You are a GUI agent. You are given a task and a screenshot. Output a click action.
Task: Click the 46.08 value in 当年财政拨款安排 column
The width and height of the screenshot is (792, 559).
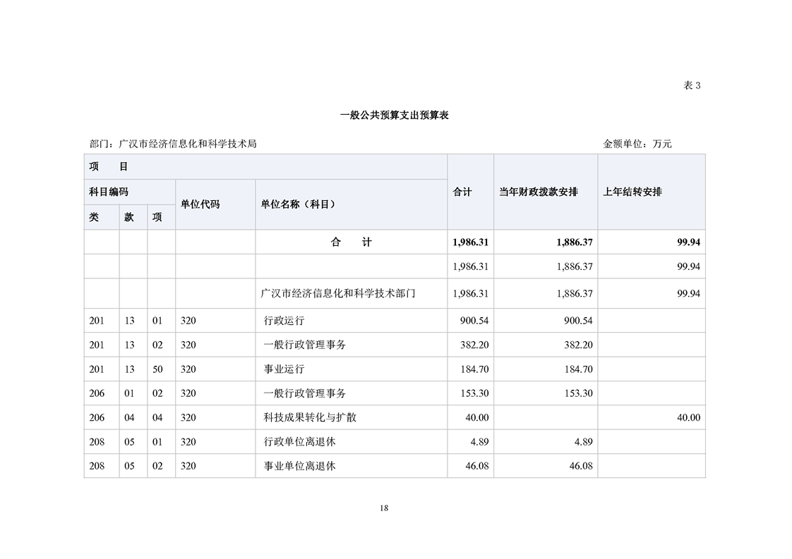tap(581, 466)
